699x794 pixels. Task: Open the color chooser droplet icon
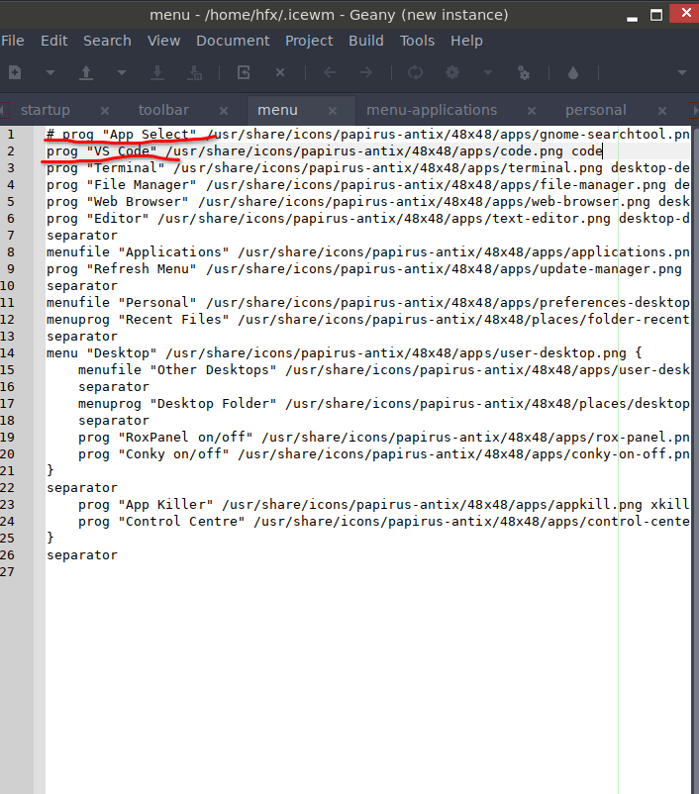coord(573,73)
